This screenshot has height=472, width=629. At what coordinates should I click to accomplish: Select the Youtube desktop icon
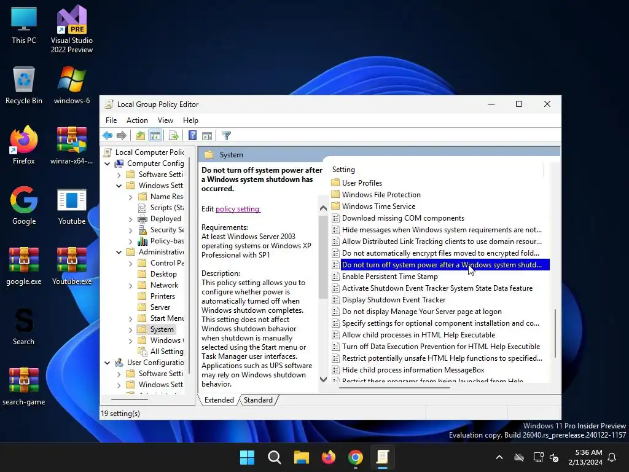click(x=72, y=206)
